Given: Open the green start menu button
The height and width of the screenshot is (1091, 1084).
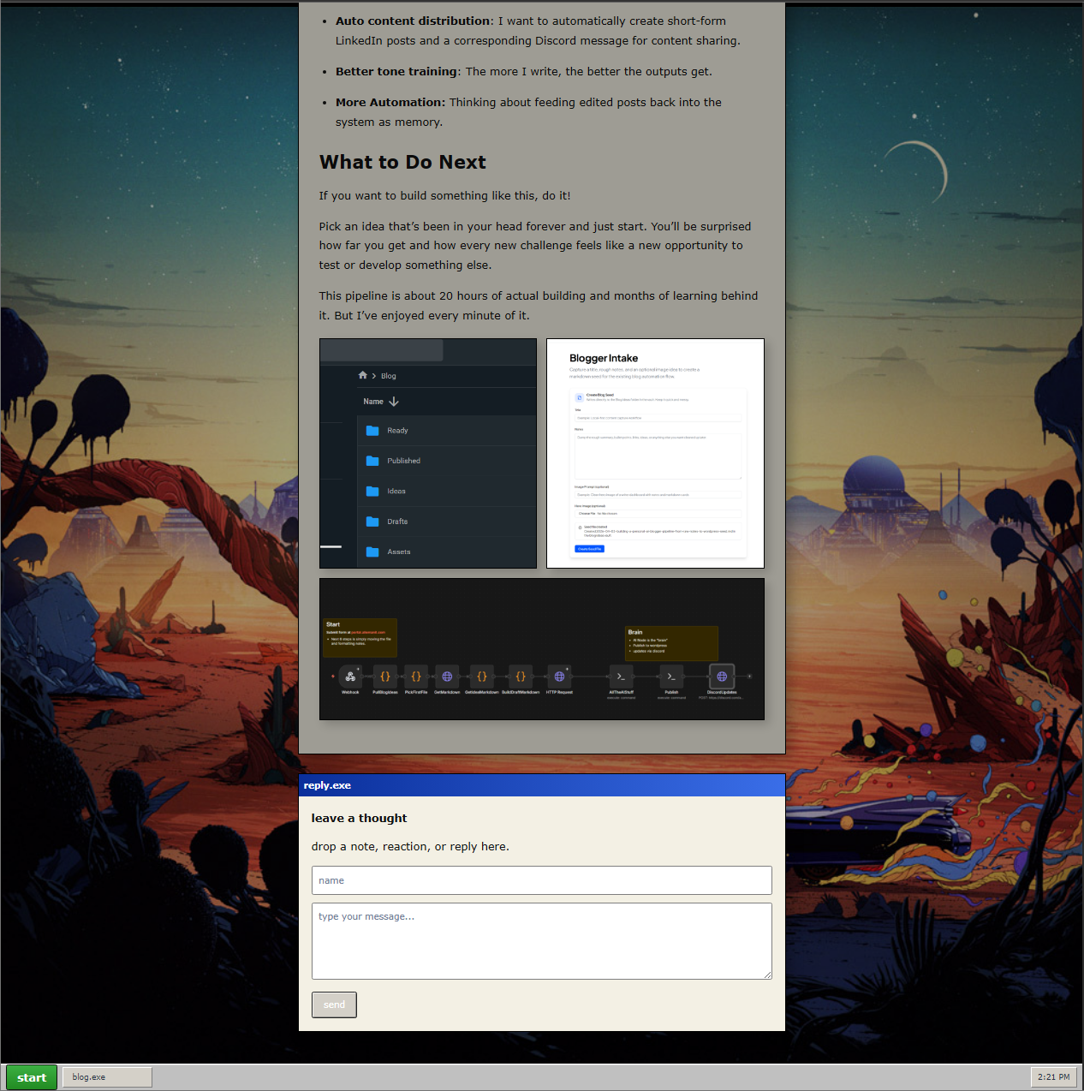Looking at the screenshot, I should tap(32, 1077).
